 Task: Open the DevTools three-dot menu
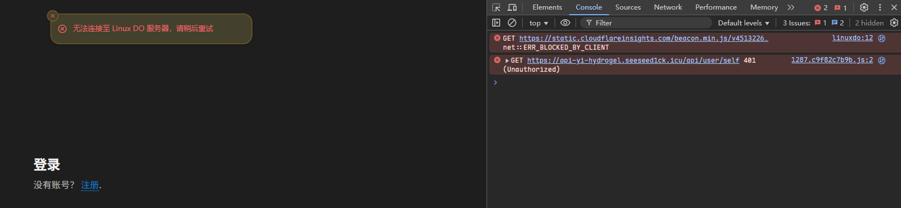880,7
